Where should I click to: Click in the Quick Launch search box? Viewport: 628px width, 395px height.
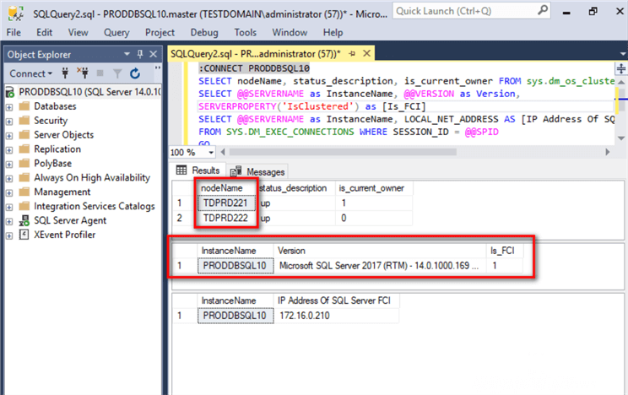click(x=449, y=12)
